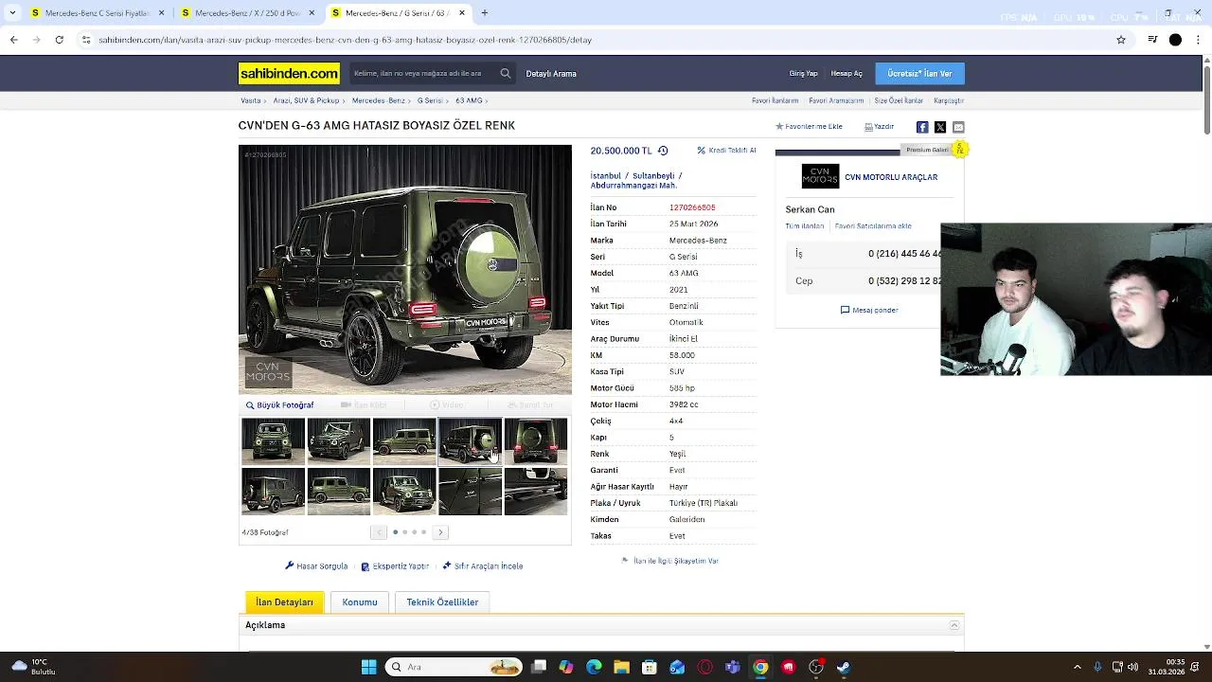Click Hesap Aç link
This screenshot has width=1212, height=682.
(847, 73)
